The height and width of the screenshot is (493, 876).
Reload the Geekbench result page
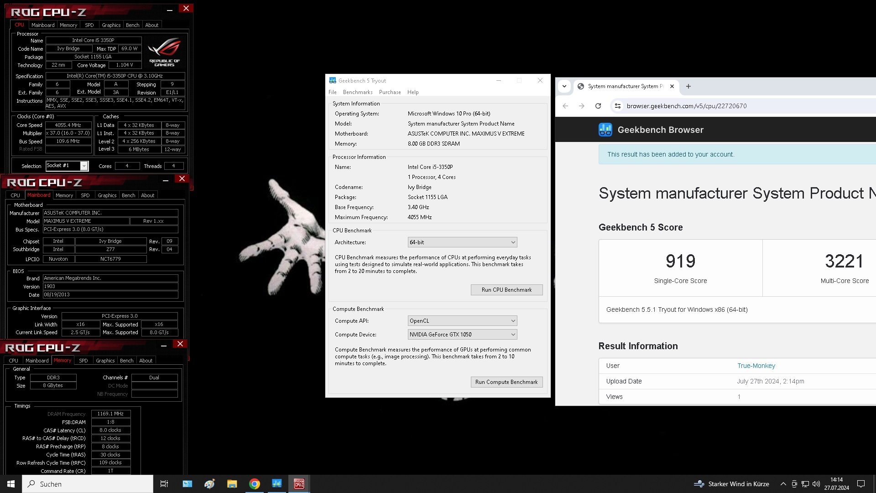pyautogui.click(x=598, y=106)
